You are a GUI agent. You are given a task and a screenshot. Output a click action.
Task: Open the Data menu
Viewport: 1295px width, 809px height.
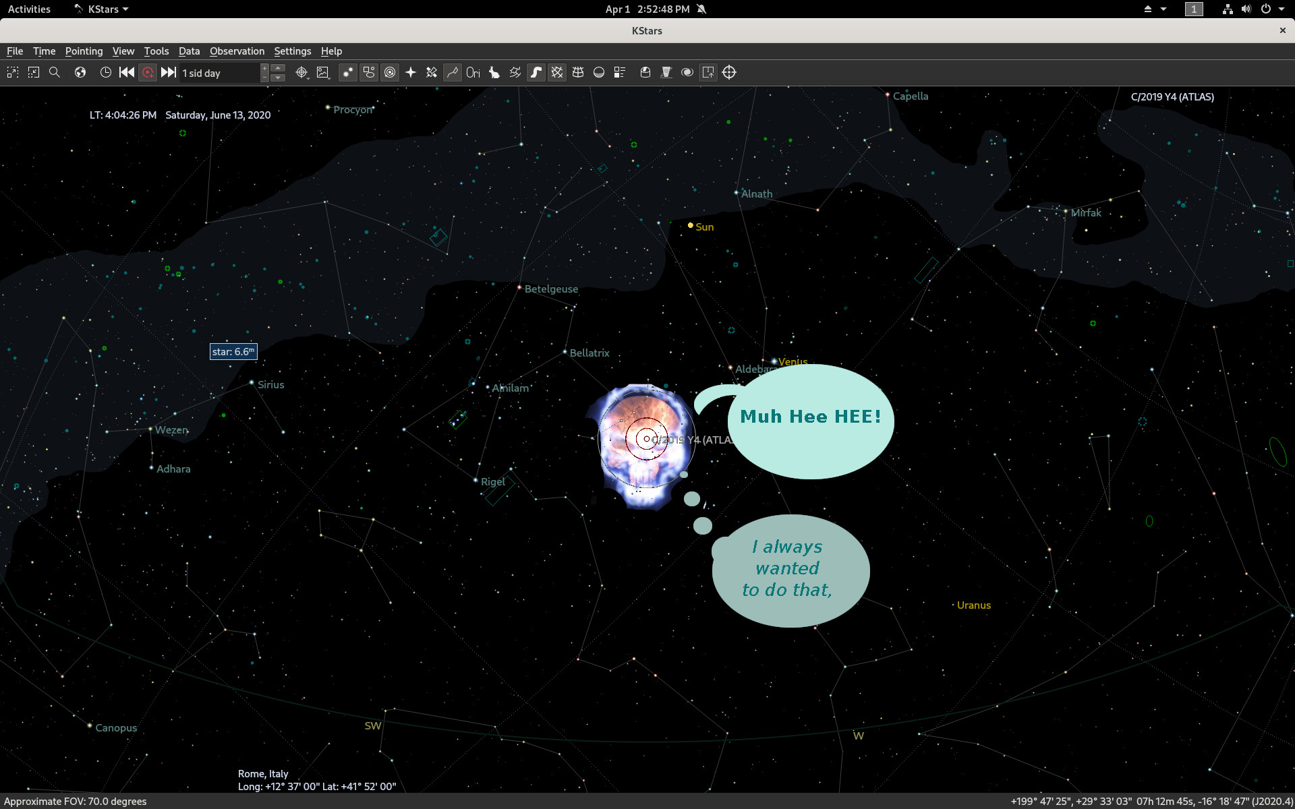[x=189, y=51]
